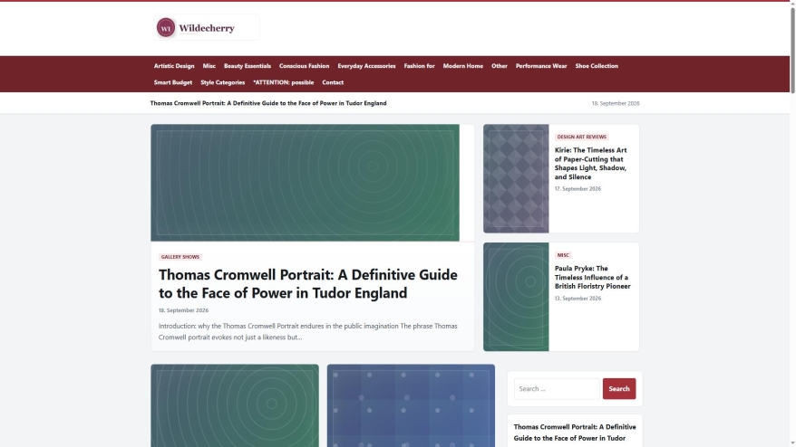The height and width of the screenshot is (447, 796).
Task: Open the green concentric-circles card image below
Action: click(x=235, y=405)
